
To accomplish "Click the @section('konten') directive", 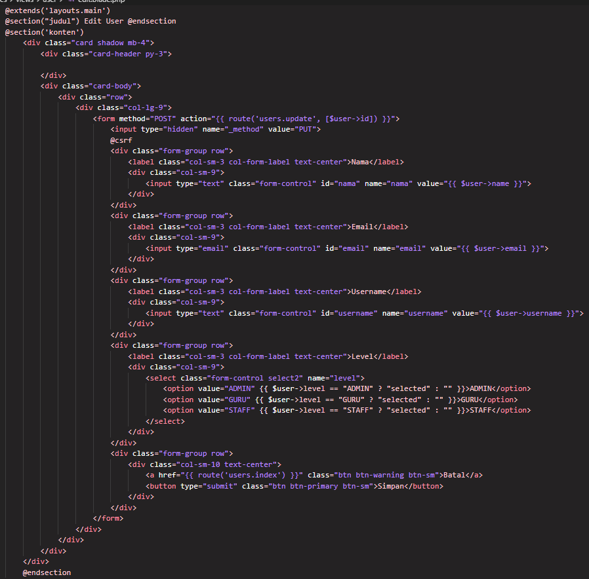I will tap(45, 32).
